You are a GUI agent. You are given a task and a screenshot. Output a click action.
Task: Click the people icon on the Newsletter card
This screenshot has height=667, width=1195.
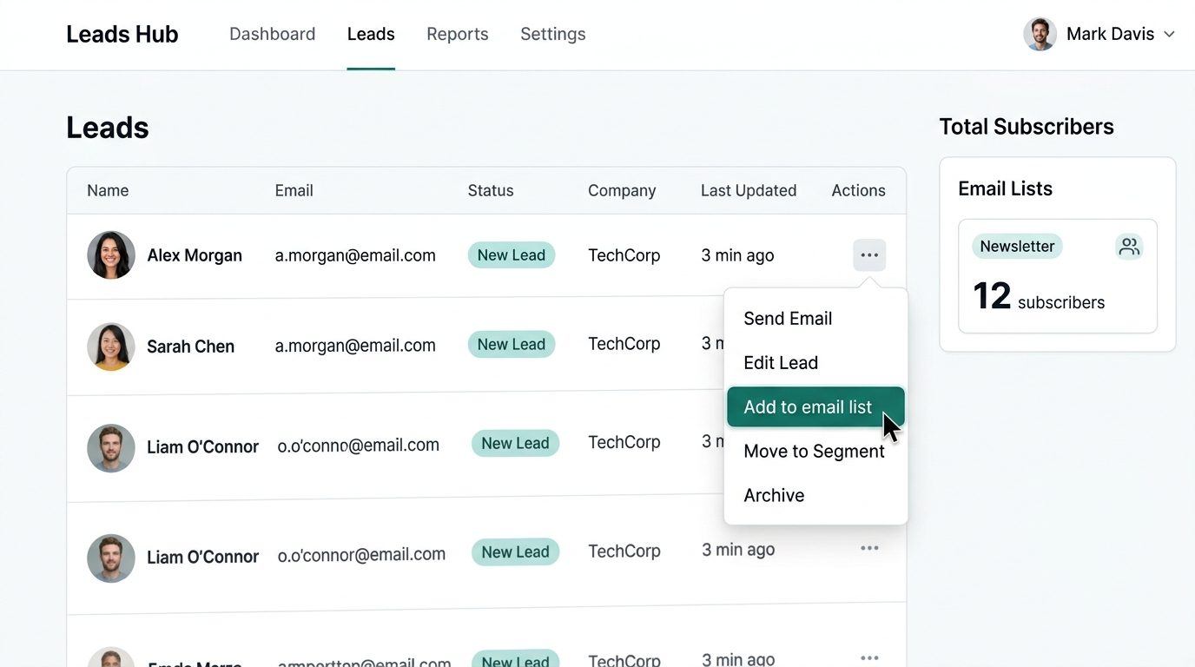[1129, 247]
